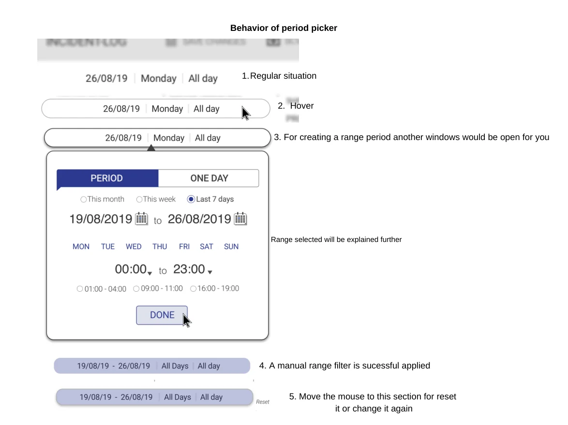The width and height of the screenshot is (568, 425).
Task: Click the DONE button
Action: coord(162,315)
